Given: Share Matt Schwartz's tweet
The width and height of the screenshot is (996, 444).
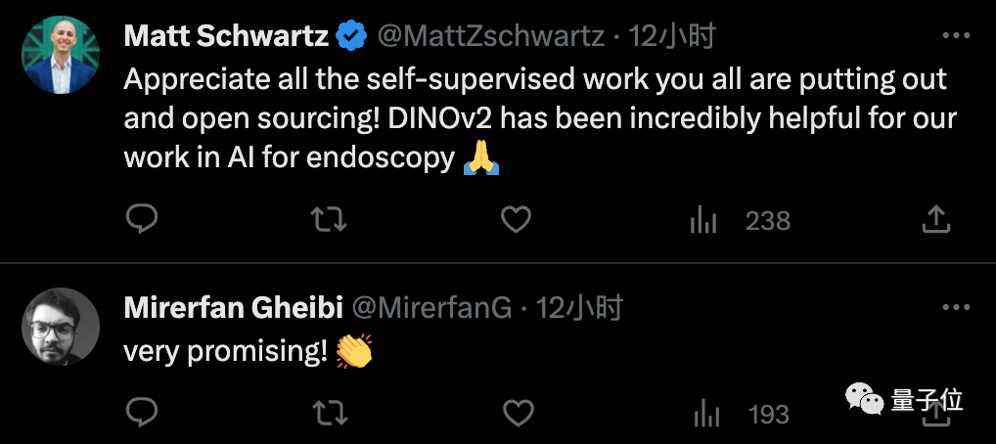Looking at the screenshot, I should (x=936, y=219).
